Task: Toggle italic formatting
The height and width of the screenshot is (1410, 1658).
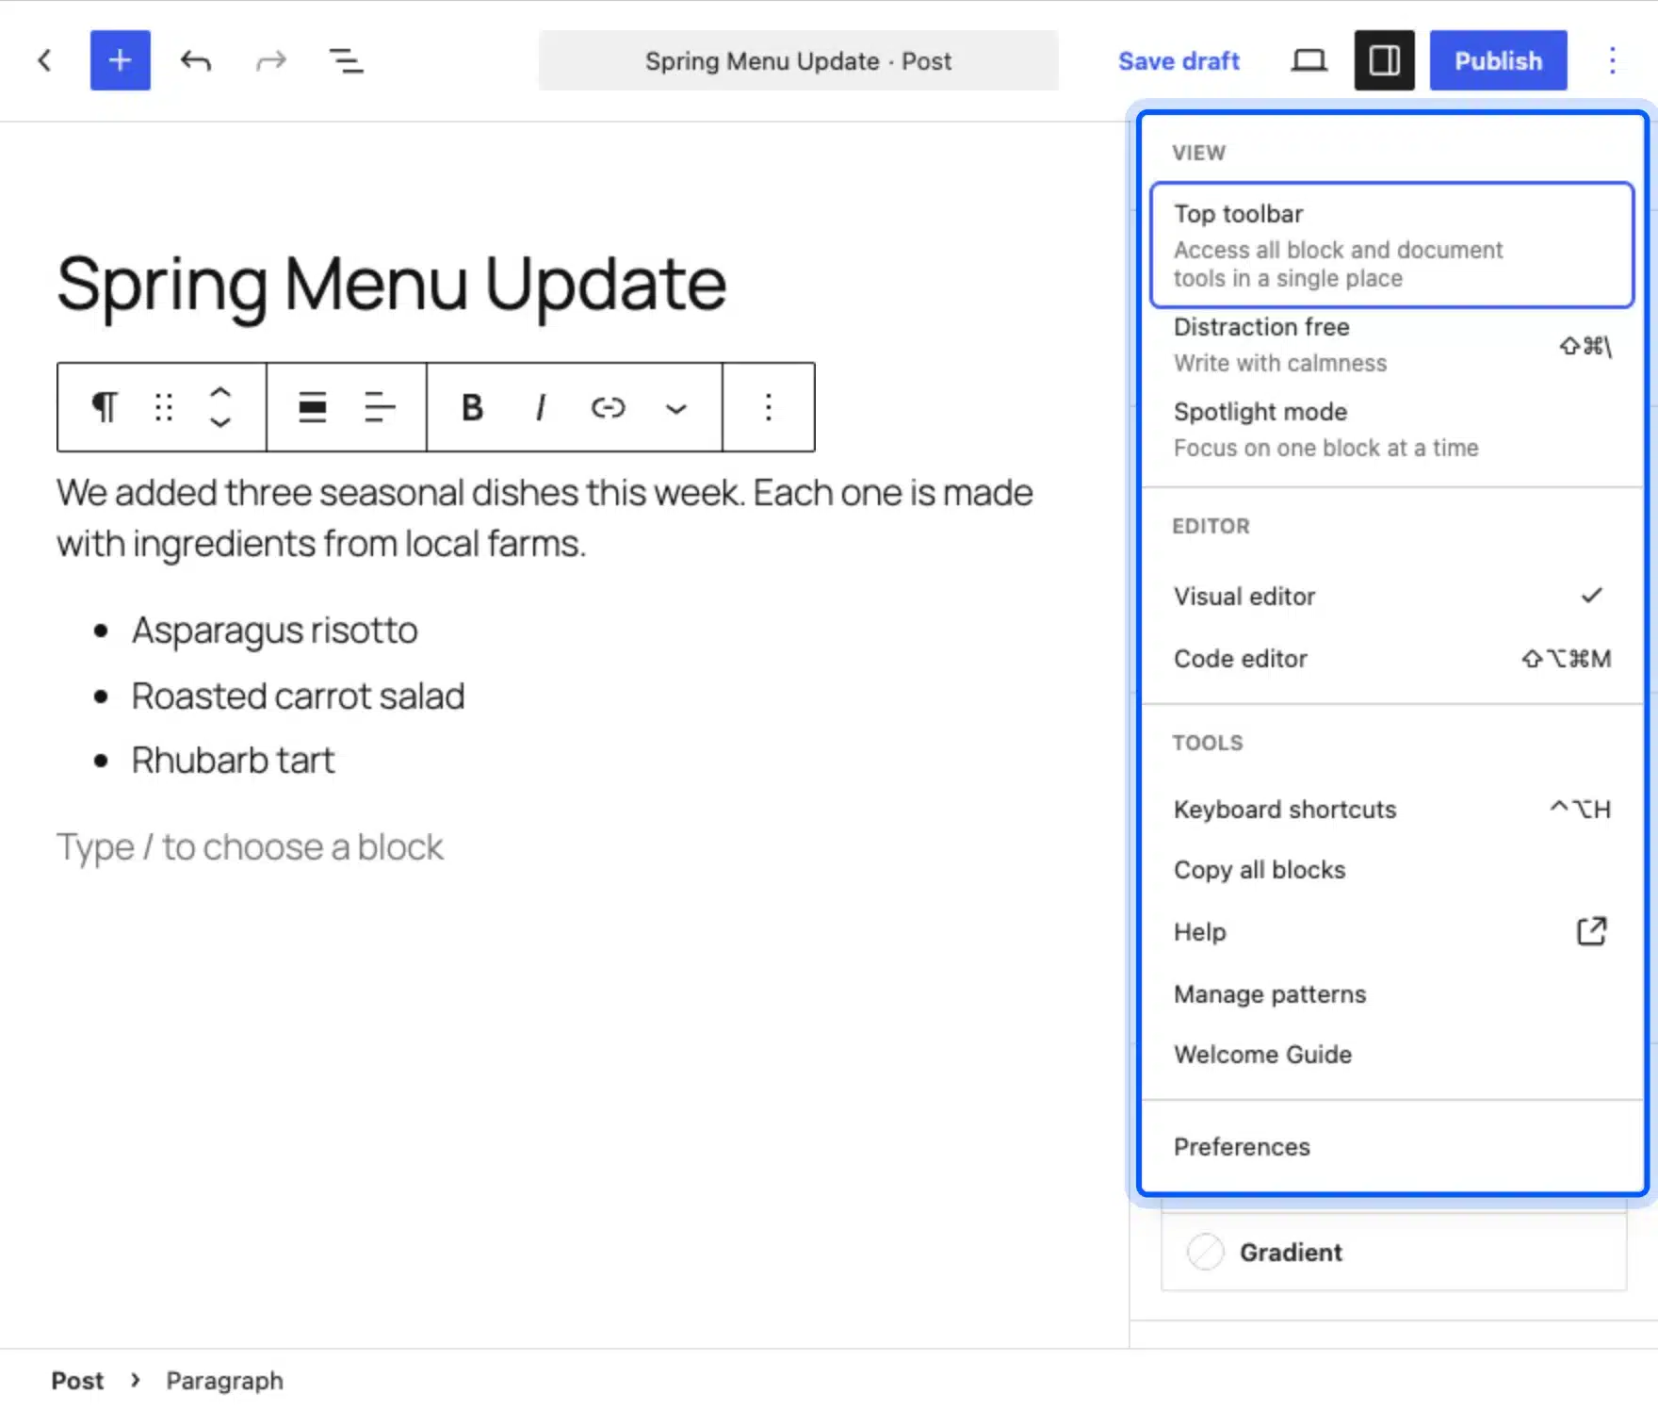Action: coord(540,407)
